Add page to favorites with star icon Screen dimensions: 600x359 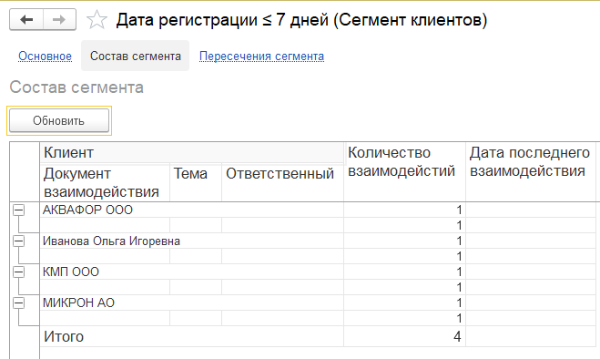click(97, 20)
